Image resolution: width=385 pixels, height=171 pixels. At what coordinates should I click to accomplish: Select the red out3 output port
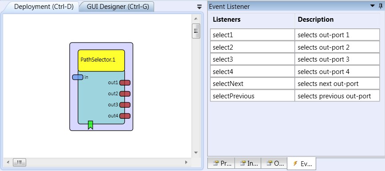point(125,105)
